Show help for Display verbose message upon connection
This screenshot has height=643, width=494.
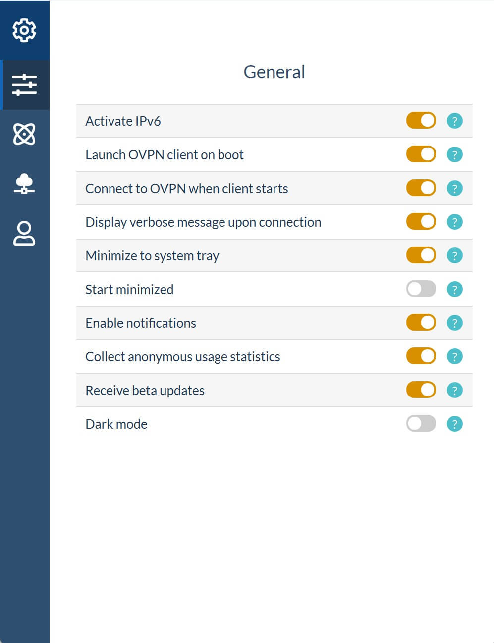[x=454, y=222]
